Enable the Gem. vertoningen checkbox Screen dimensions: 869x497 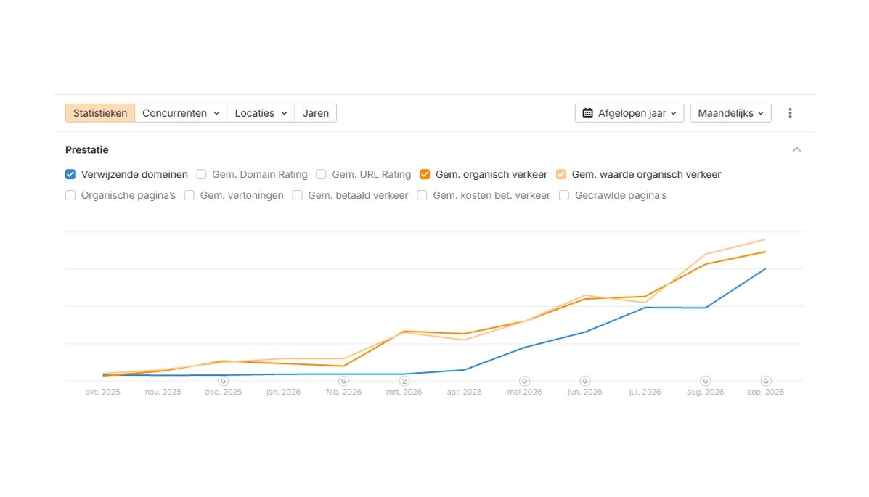point(189,196)
